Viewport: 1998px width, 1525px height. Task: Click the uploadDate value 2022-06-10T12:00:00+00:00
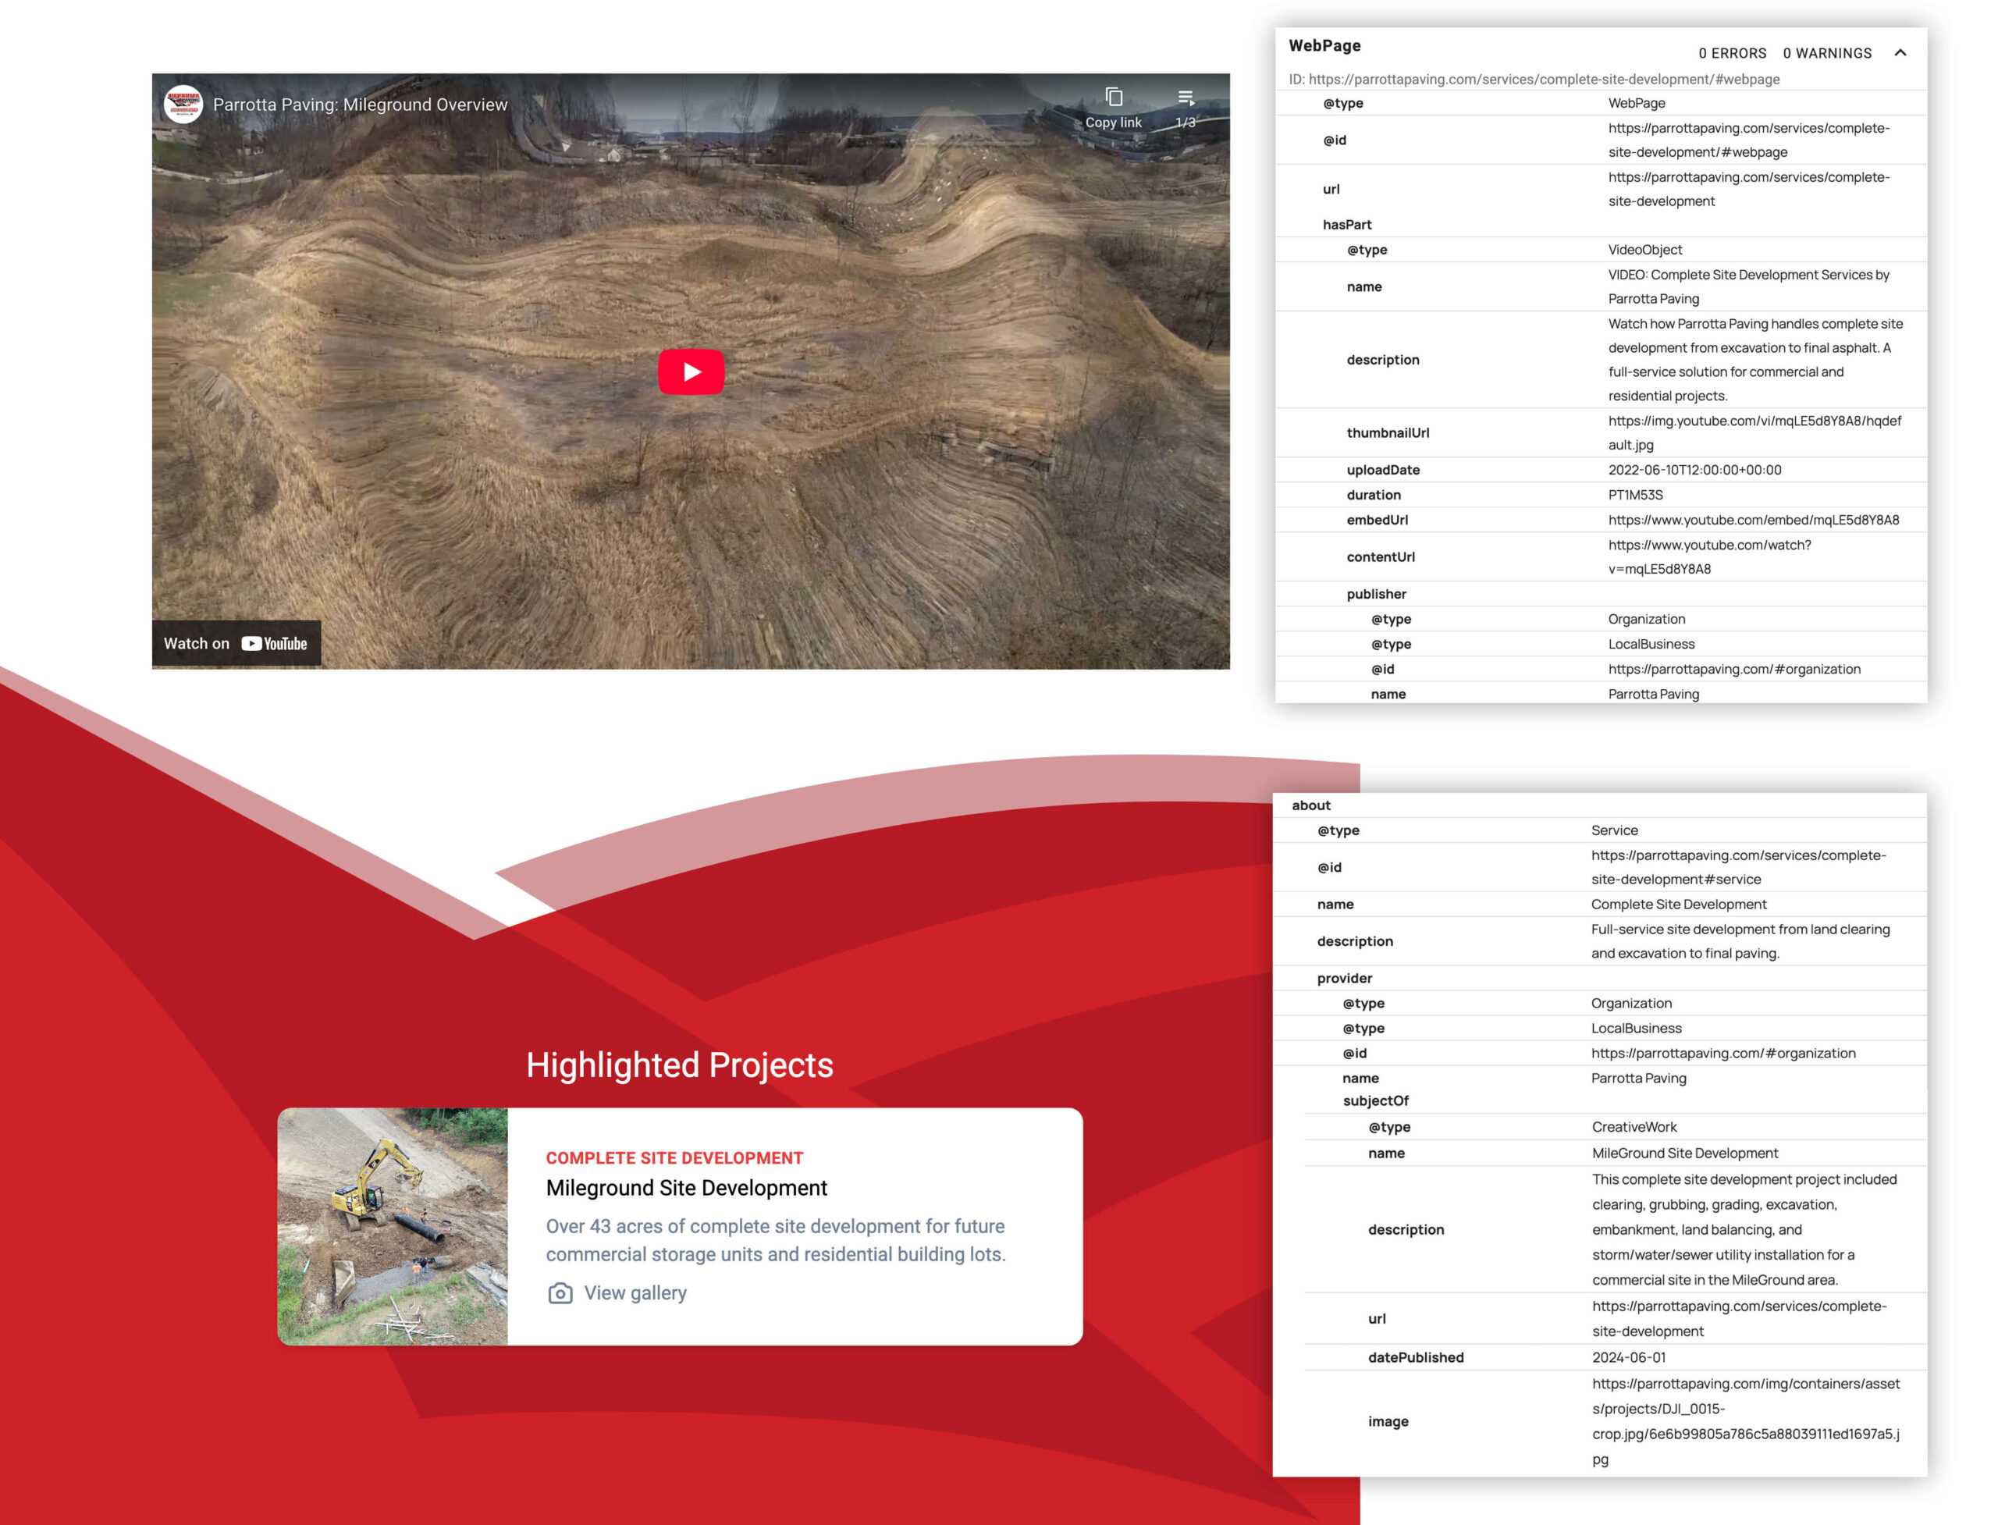coord(1695,470)
